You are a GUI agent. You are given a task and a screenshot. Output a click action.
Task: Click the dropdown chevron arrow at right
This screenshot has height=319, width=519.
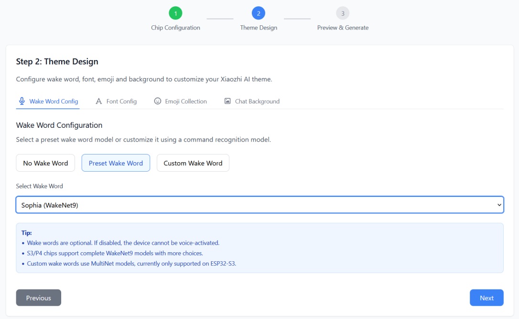point(499,205)
